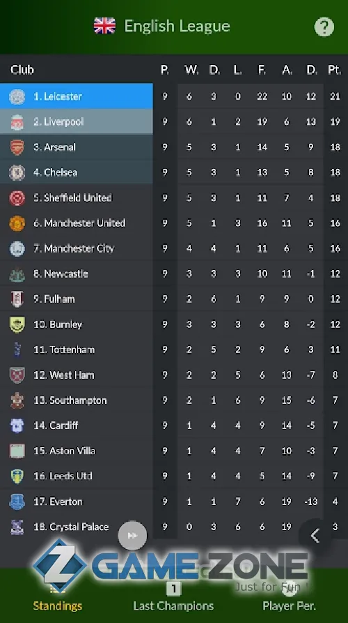Viewport: 348px width, 623px height.
Task: Tap the UK flag icon
Action: [x=104, y=26]
